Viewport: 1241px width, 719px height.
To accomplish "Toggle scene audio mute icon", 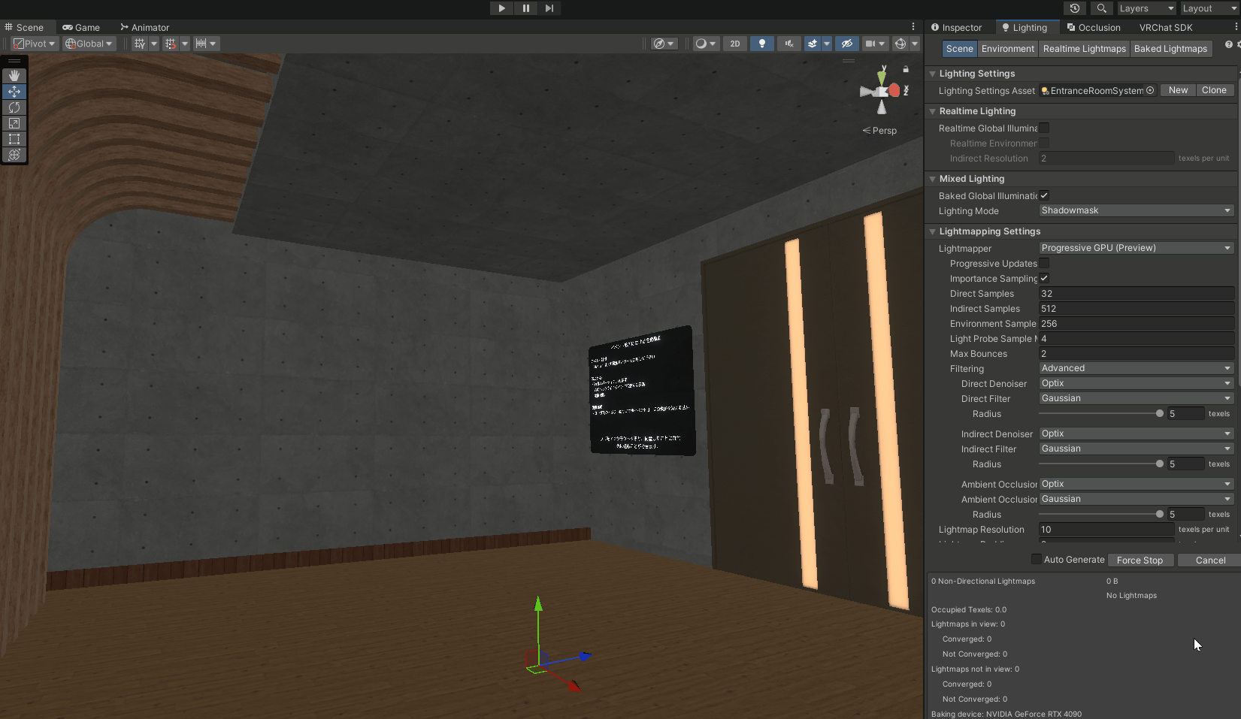I will tap(788, 44).
